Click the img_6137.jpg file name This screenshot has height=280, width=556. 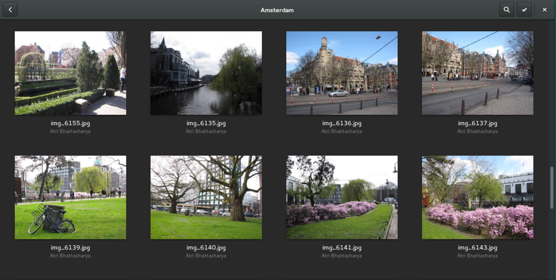pyautogui.click(x=478, y=123)
